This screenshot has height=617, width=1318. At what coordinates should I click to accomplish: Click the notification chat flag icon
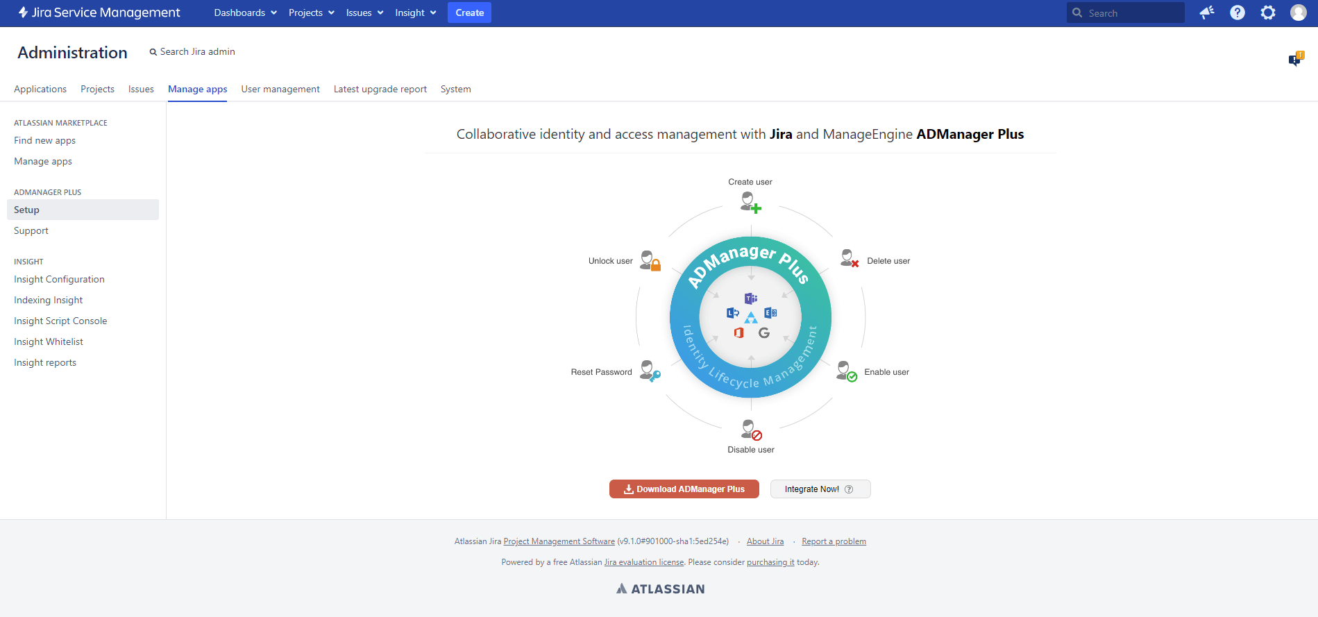[1296, 59]
